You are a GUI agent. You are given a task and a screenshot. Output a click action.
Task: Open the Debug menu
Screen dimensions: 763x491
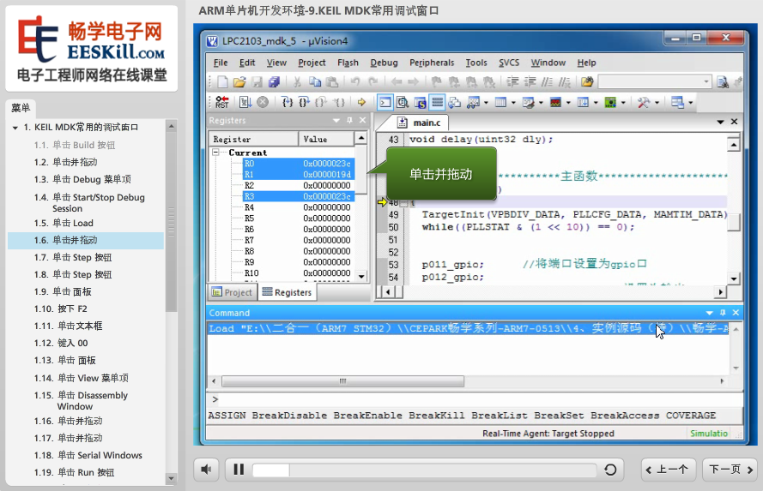(384, 63)
